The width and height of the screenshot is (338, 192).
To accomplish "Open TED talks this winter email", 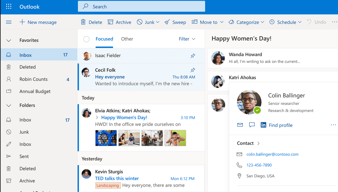I will tap(141, 178).
